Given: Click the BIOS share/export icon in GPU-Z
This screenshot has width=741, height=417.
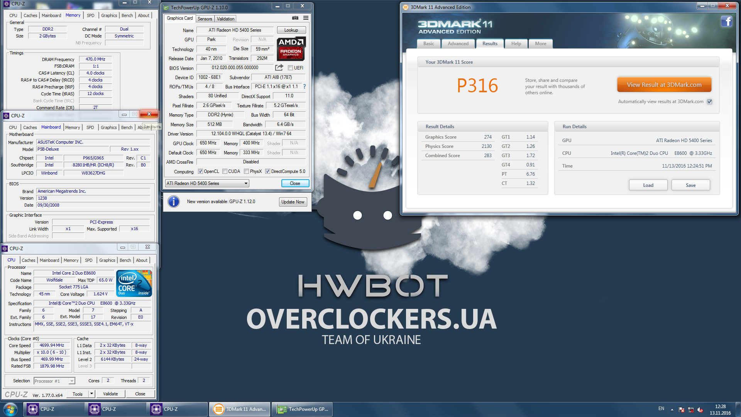Looking at the screenshot, I should pyautogui.click(x=279, y=68).
